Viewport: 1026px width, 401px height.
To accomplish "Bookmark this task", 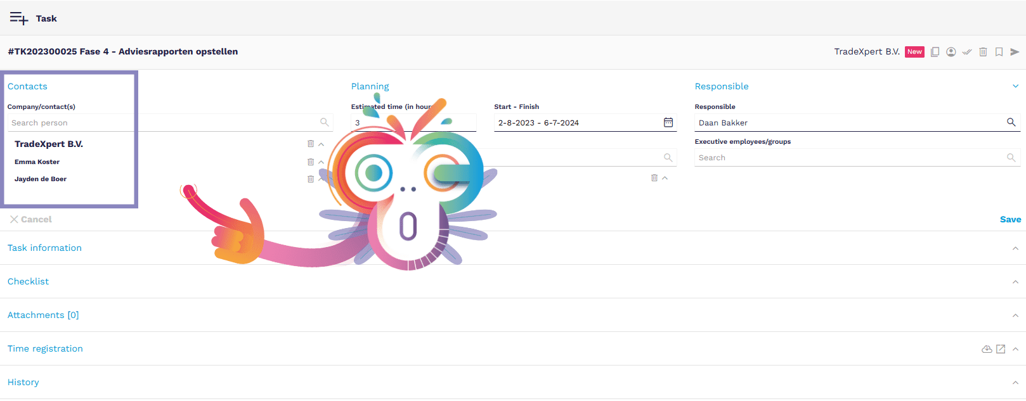I will click(999, 52).
